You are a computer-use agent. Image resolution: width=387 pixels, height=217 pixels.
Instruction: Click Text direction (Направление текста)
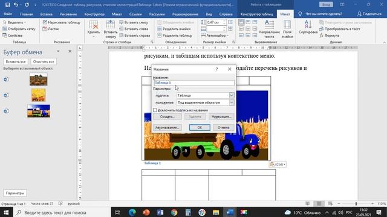point(269,30)
